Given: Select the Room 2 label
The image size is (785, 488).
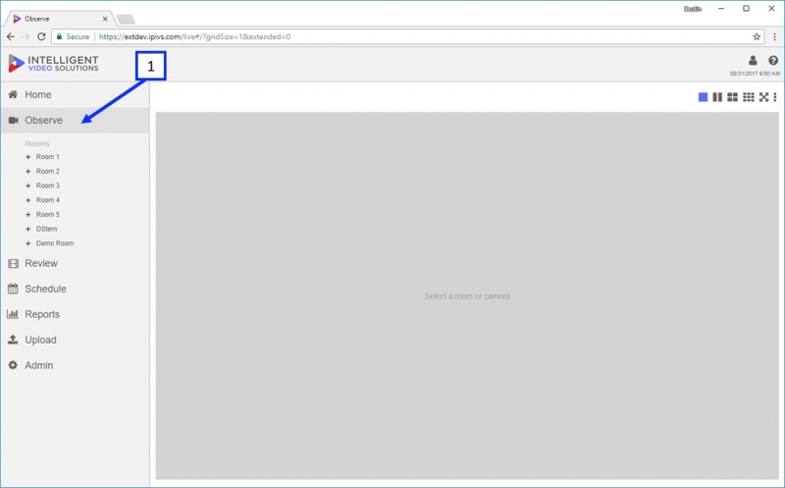Looking at the screenshot, I should pos(47,172).
